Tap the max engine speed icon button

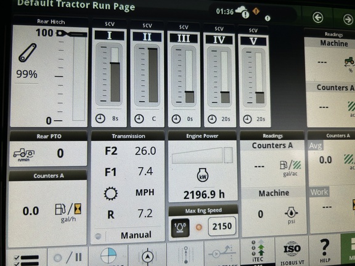click(x=180, y=228)
